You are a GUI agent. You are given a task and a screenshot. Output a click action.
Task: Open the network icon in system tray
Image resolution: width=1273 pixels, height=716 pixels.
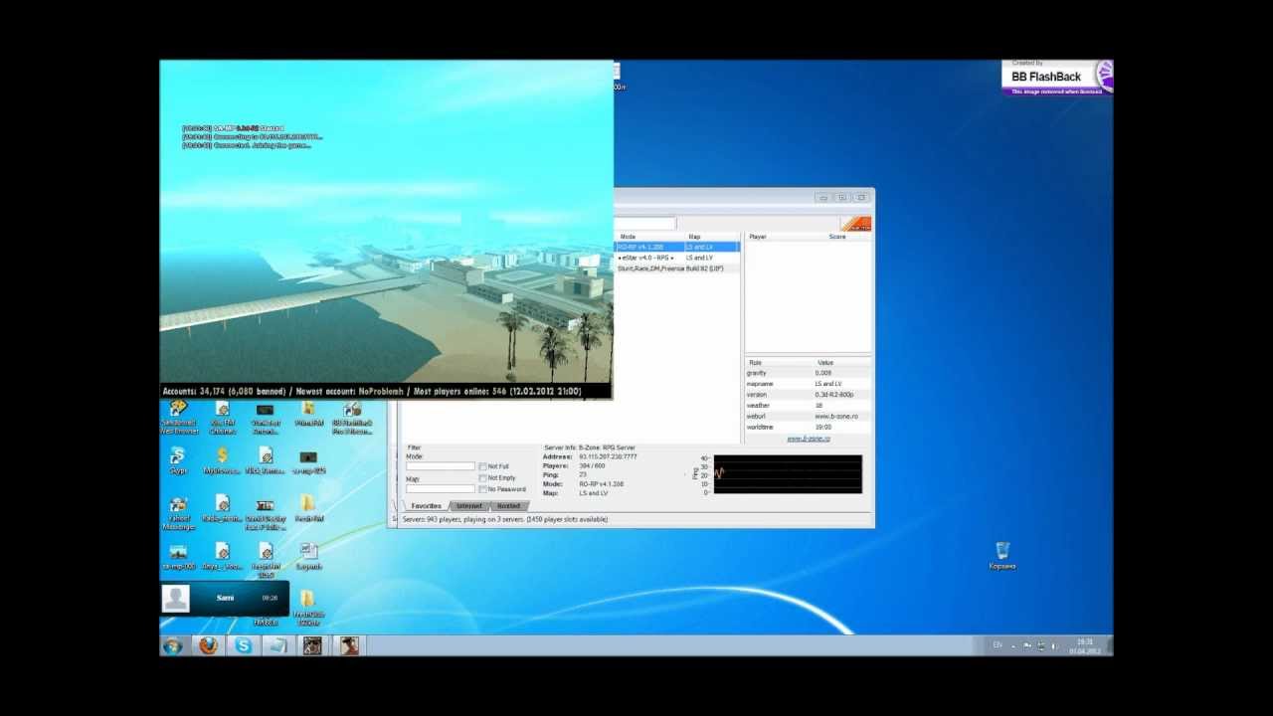tap(1041, 645)
